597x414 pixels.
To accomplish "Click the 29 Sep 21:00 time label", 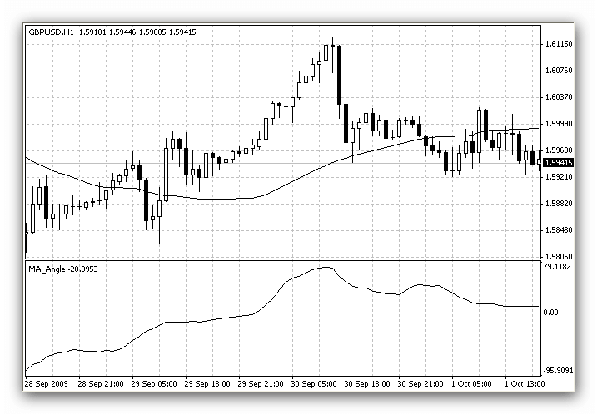I will tap(261, 384).
